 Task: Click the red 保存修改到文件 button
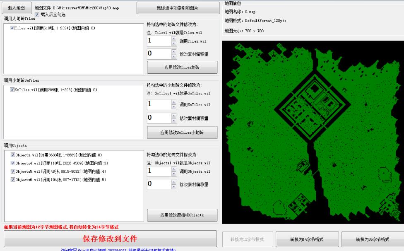point(110,239)
